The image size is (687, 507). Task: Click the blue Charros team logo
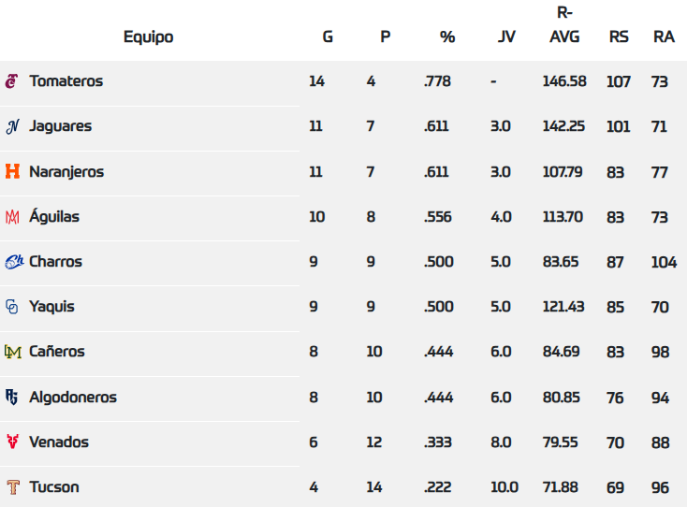14,262
